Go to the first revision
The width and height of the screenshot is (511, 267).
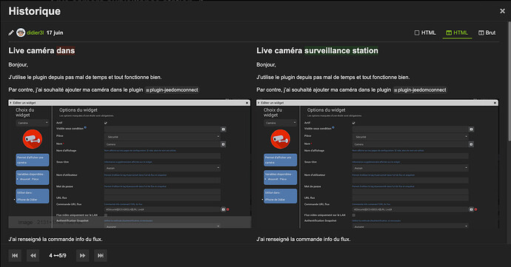tap(15, 256)
